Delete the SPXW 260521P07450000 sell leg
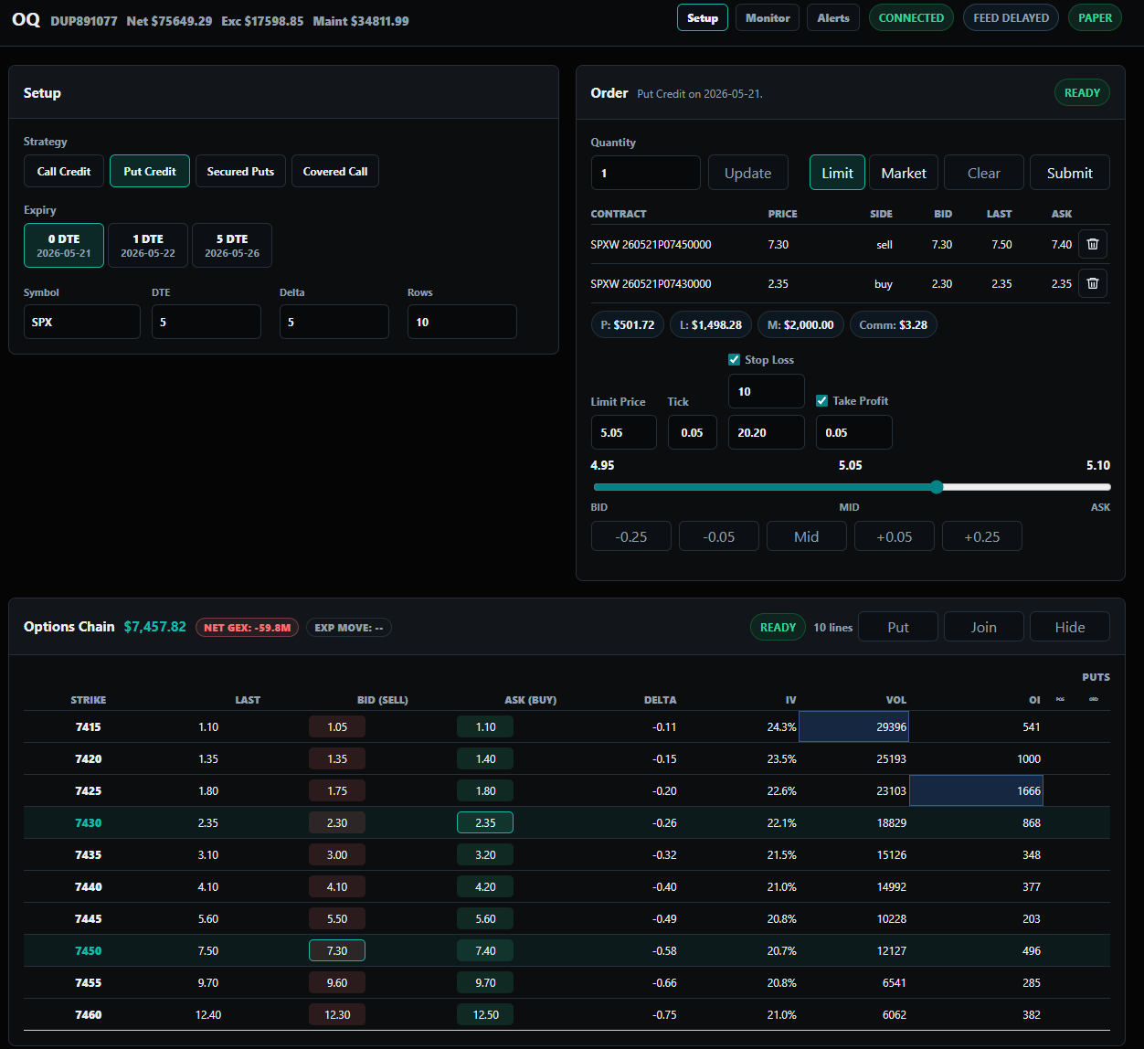 pos(1092,244)
